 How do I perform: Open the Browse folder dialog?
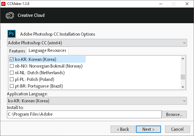pyautogui.click(x=174, y=115)
